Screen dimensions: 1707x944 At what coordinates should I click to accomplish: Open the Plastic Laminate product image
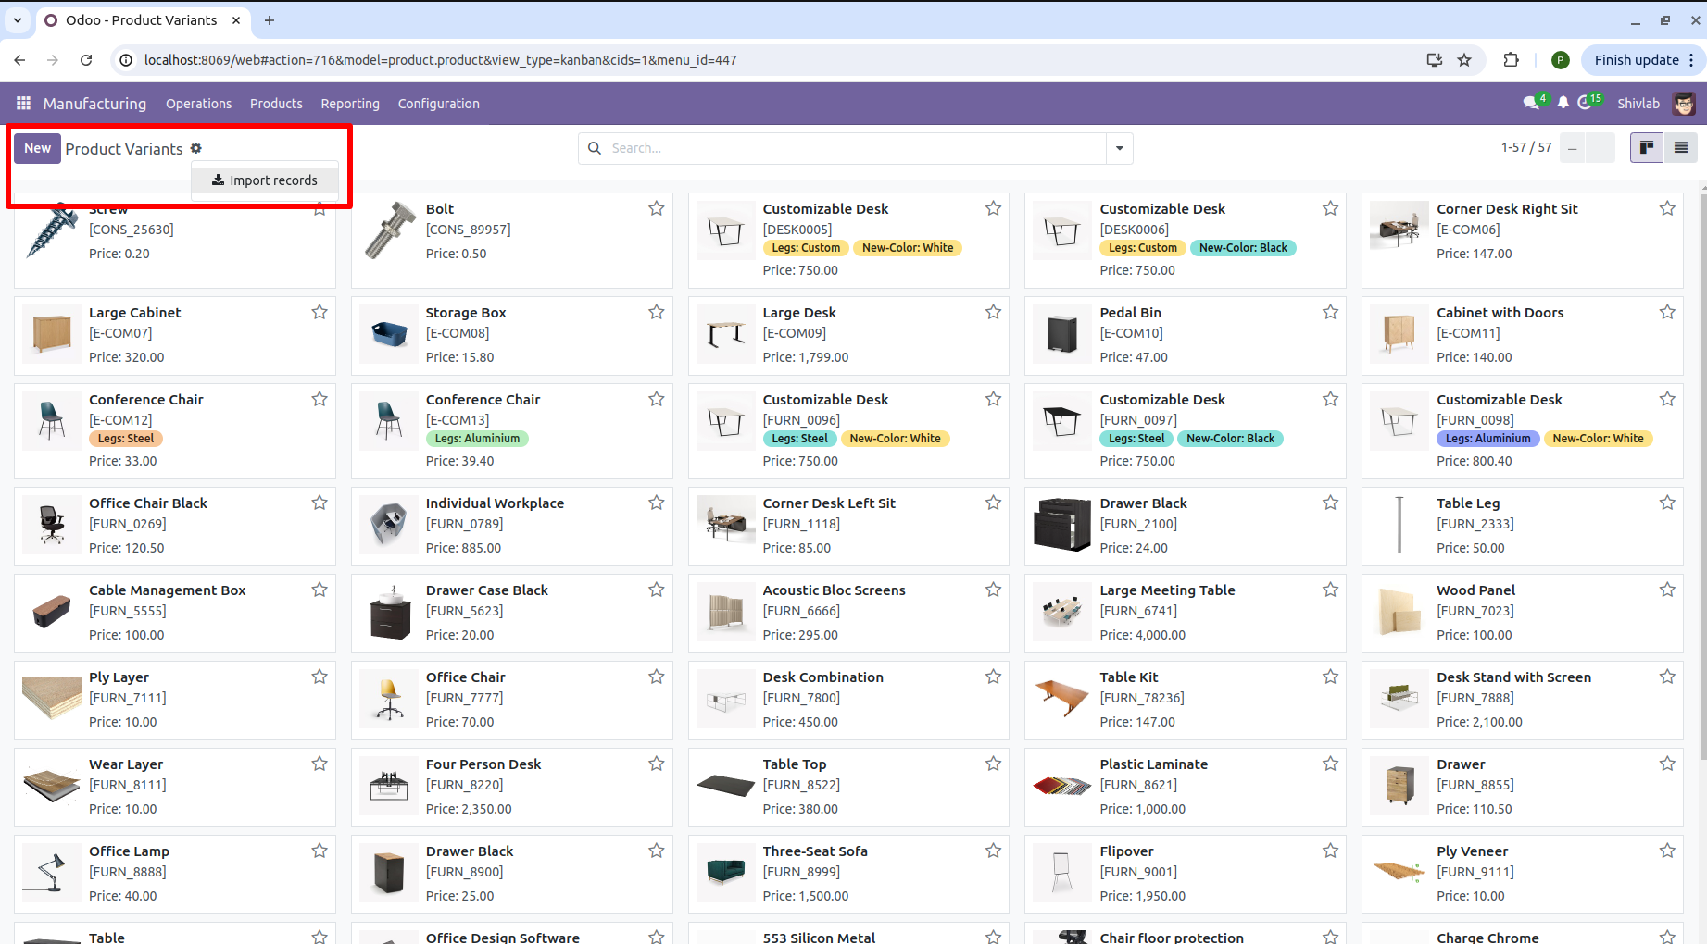click(1062, 785)
